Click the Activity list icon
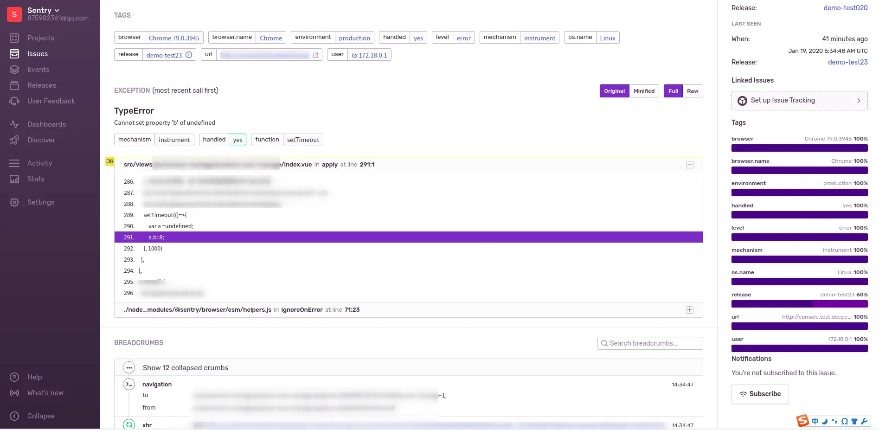The height and width of the screenshot is (430, 879). click(14, 163)
